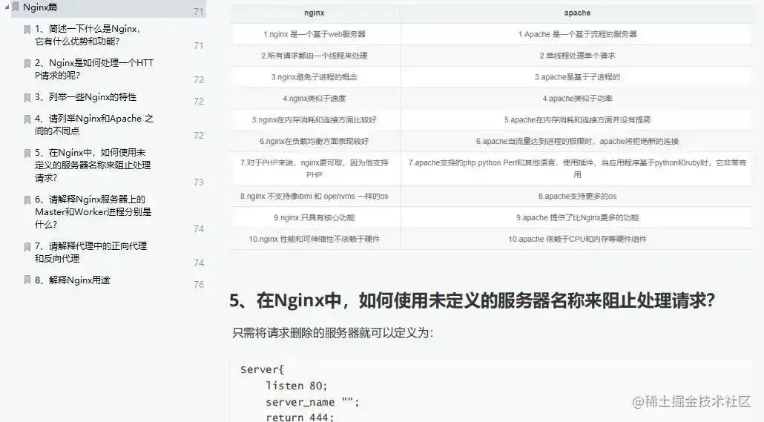The image size is (764, 422).
Task: Click bookmark icon for item 8 解释Nginx用途
Action: [27, 280]
